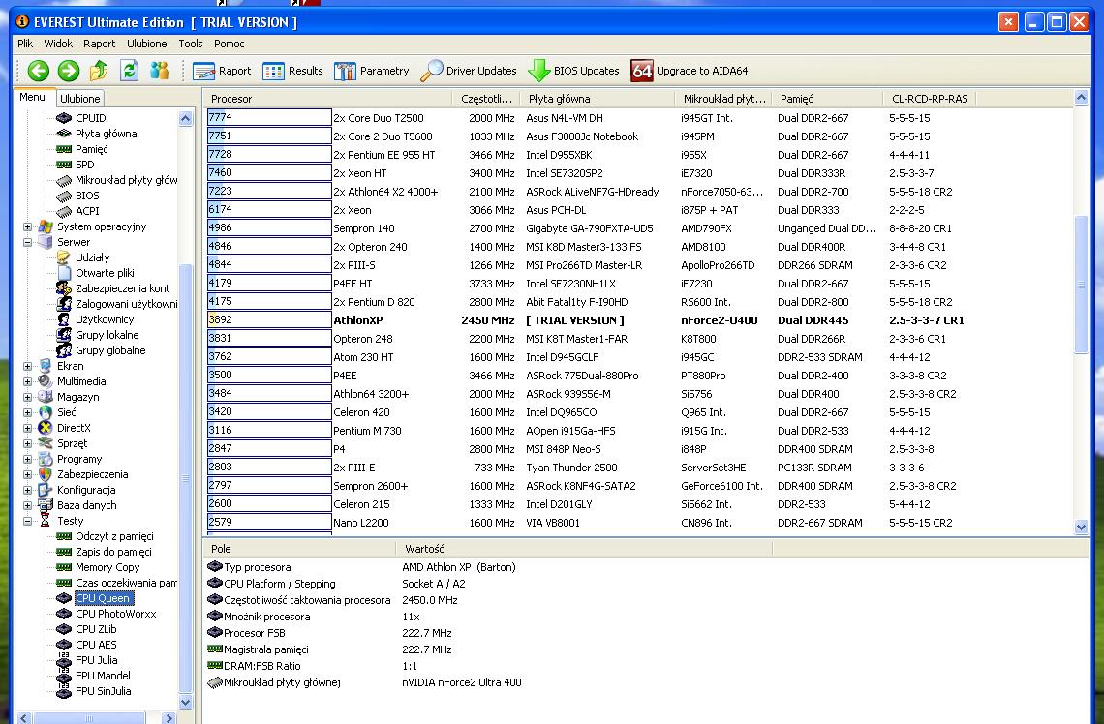The height and width of the screenshot is (724, 1104).
Task: Open the Raport toolbar button
Action: 222,71
